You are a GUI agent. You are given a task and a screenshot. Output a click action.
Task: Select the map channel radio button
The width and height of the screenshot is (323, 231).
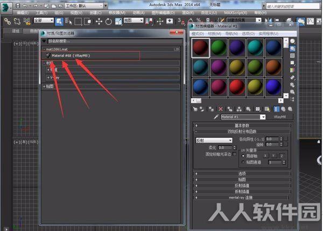(x=243, y=162)
